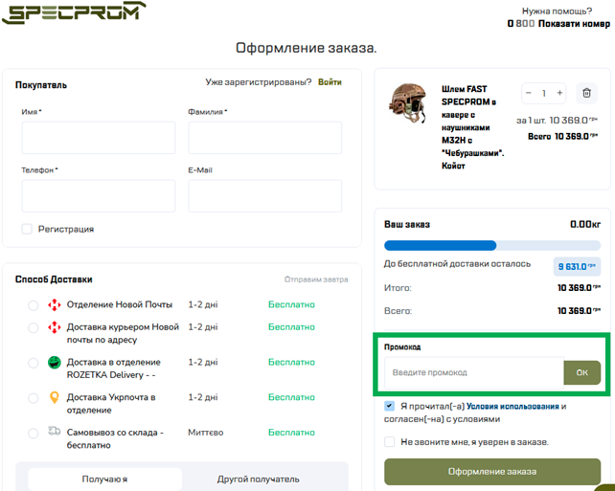615x491 pixels.
Task: Click the quantity value field showing 1
Action: point(544,93)
